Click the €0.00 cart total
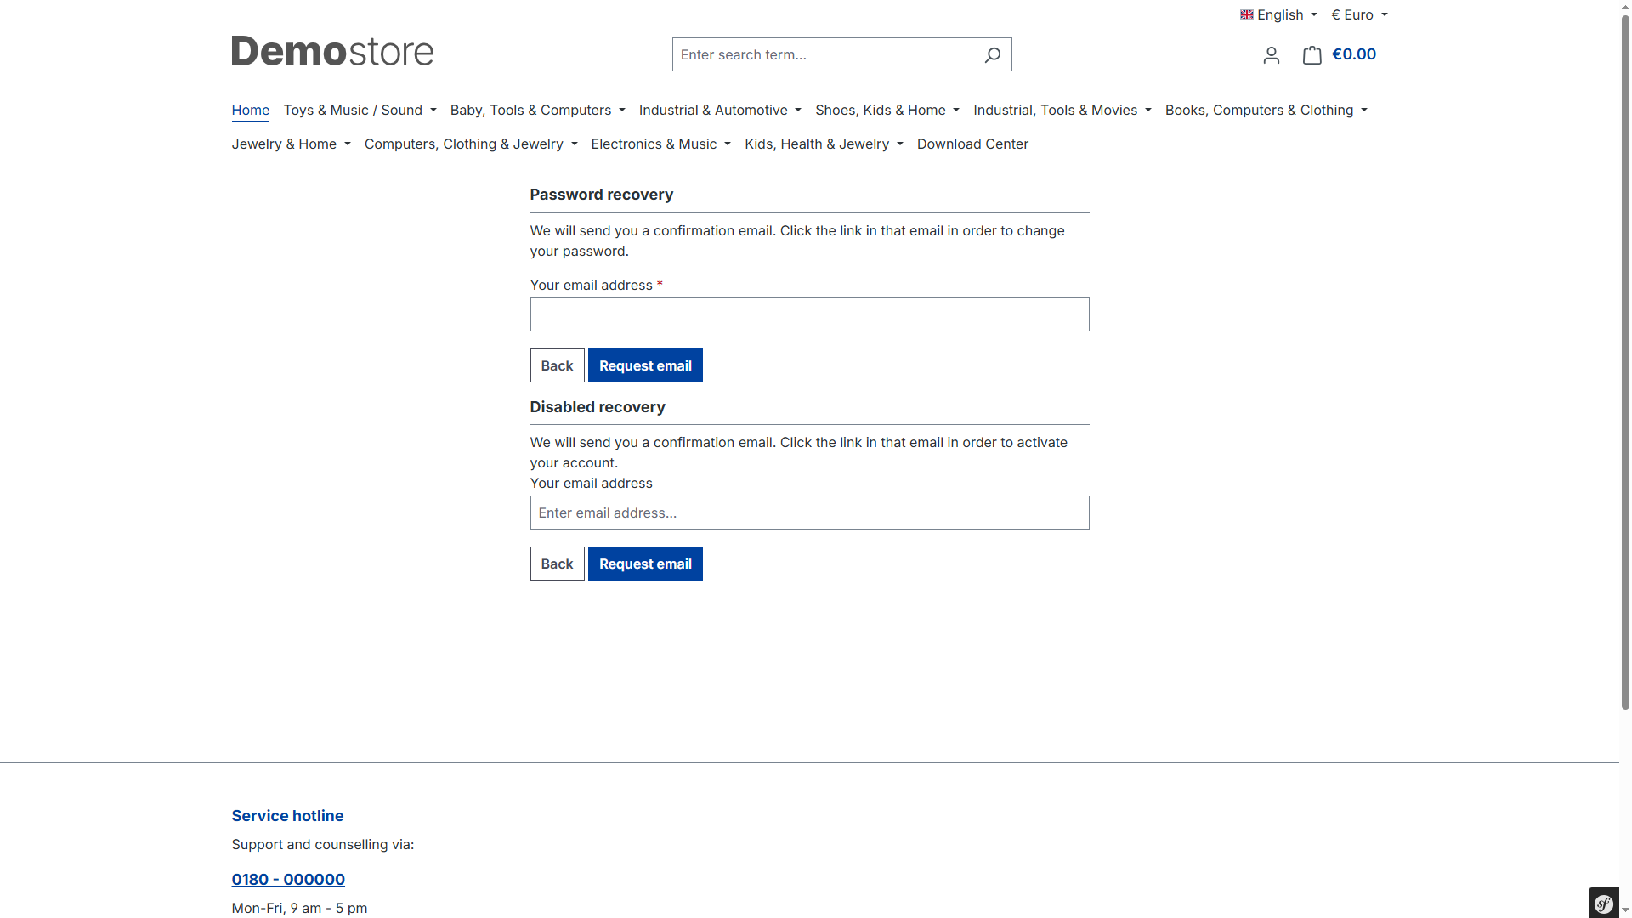 (1353, 54)
